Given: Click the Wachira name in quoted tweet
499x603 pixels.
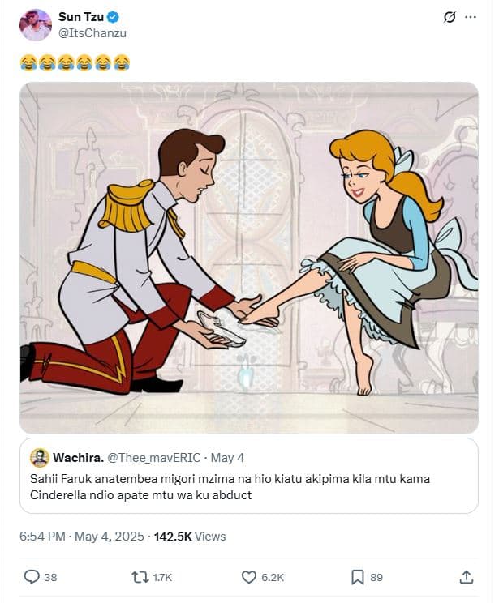Looking at the screenshot, I should (77, 458).
